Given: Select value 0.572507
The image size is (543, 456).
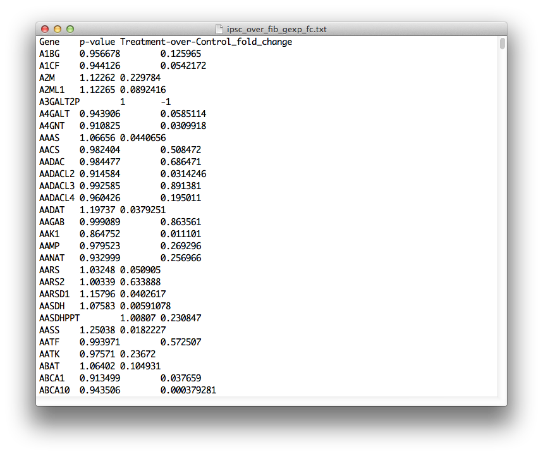Looking at the screenshot, I should click(181, 342).
